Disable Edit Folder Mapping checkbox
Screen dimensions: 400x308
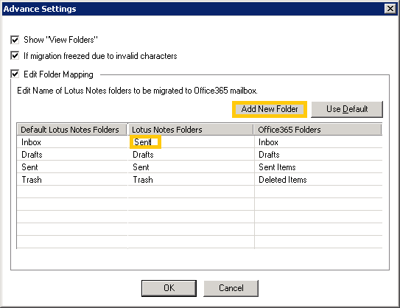click(x=15, y=74)
